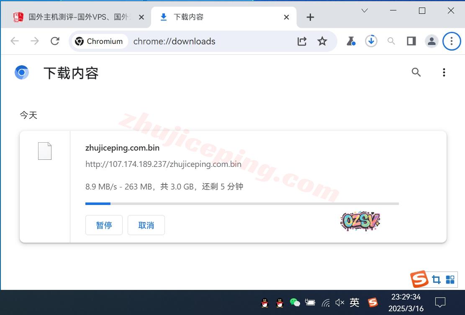Pause the download with 暂停 button

104,225
